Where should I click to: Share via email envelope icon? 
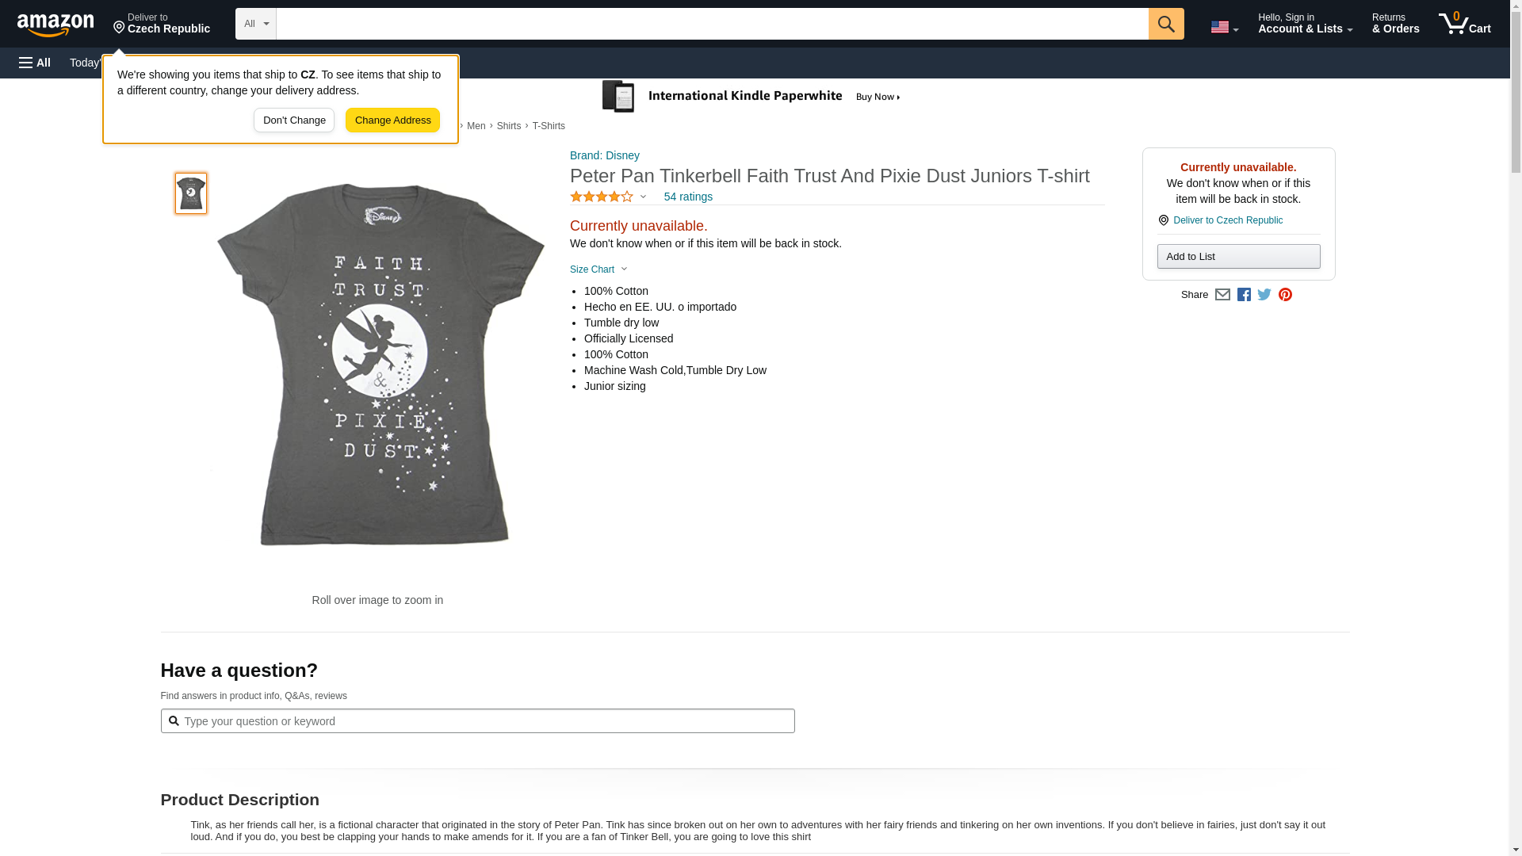coord(1222,295)
